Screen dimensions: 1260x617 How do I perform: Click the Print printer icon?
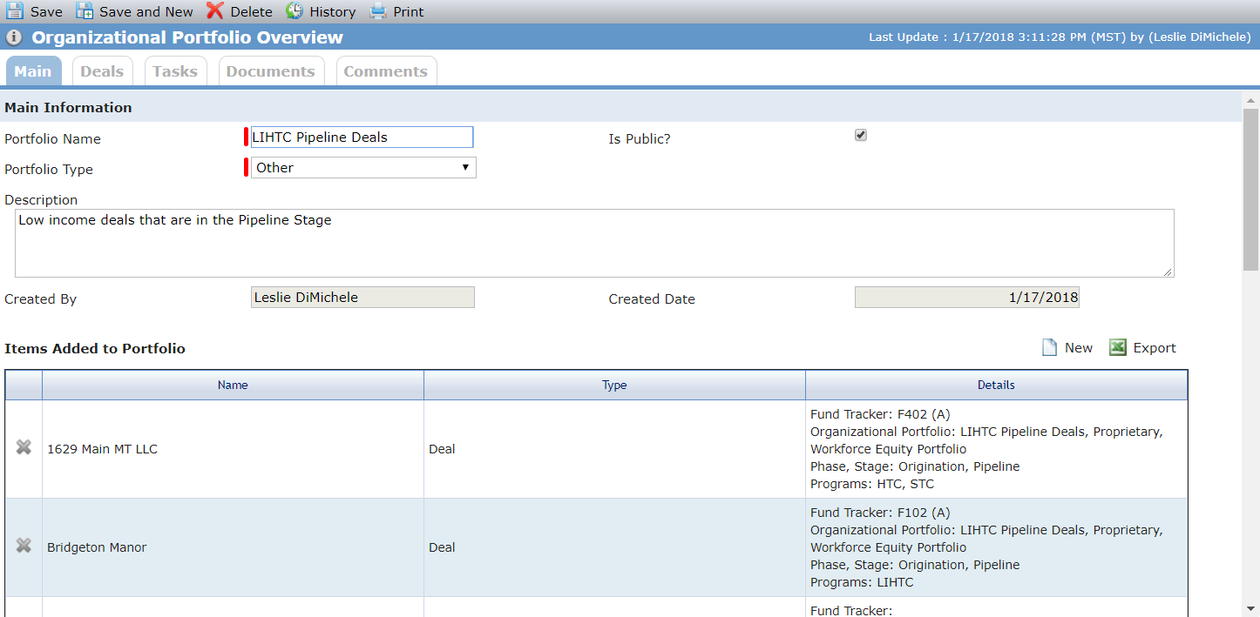378,11
